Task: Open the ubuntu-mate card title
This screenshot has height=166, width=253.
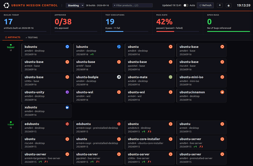Action: [x=138, y=77]
